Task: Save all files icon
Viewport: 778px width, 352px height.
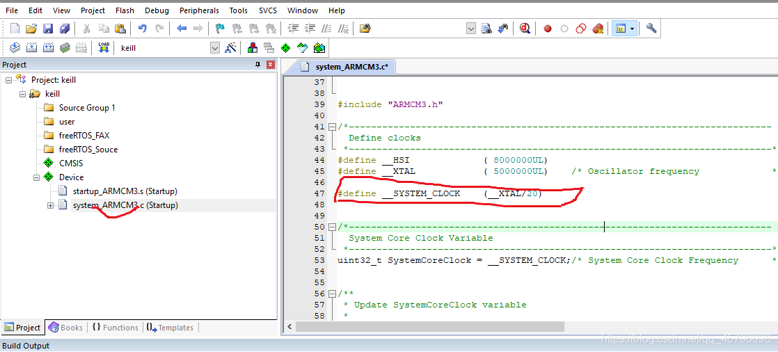Action: [65, 29]
